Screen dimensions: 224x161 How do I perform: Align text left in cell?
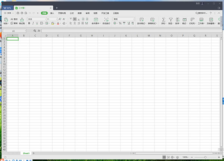[x=71, y=23]
